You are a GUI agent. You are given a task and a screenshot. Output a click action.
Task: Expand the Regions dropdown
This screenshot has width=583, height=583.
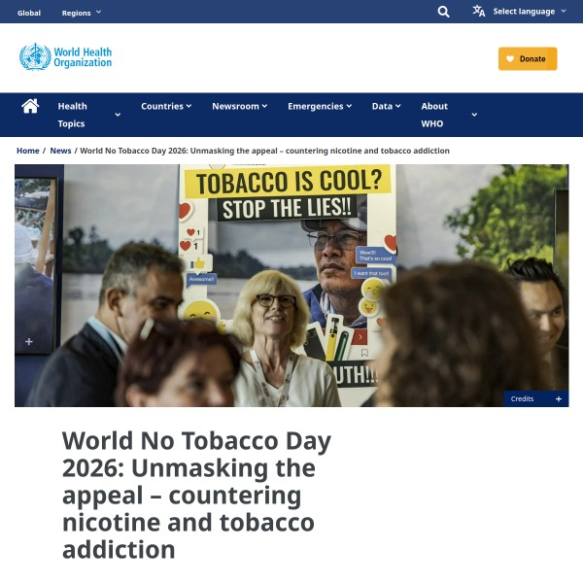coord(82,13)
